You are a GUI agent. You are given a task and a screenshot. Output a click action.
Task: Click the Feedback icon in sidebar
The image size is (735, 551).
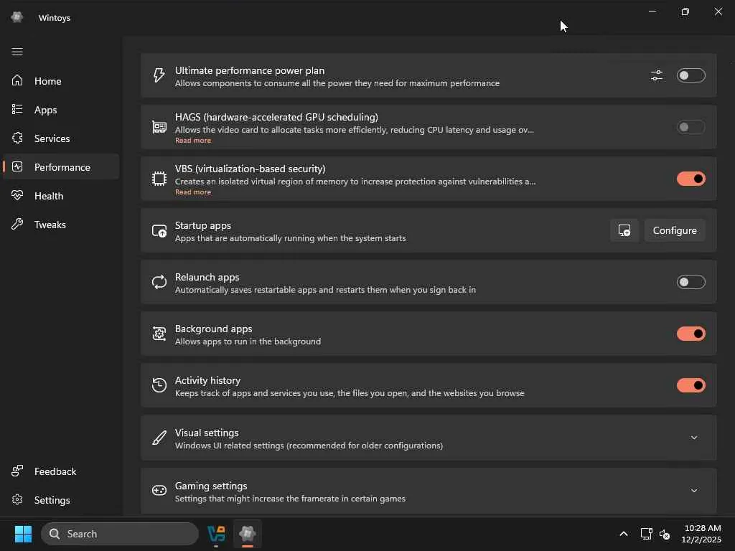coord(17,471)
